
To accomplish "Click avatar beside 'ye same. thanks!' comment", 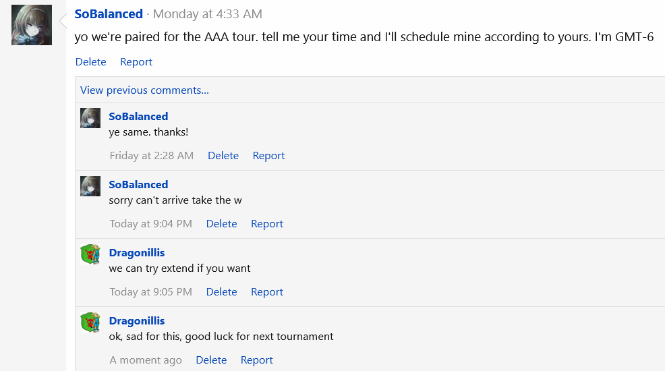I will [90, 118].
